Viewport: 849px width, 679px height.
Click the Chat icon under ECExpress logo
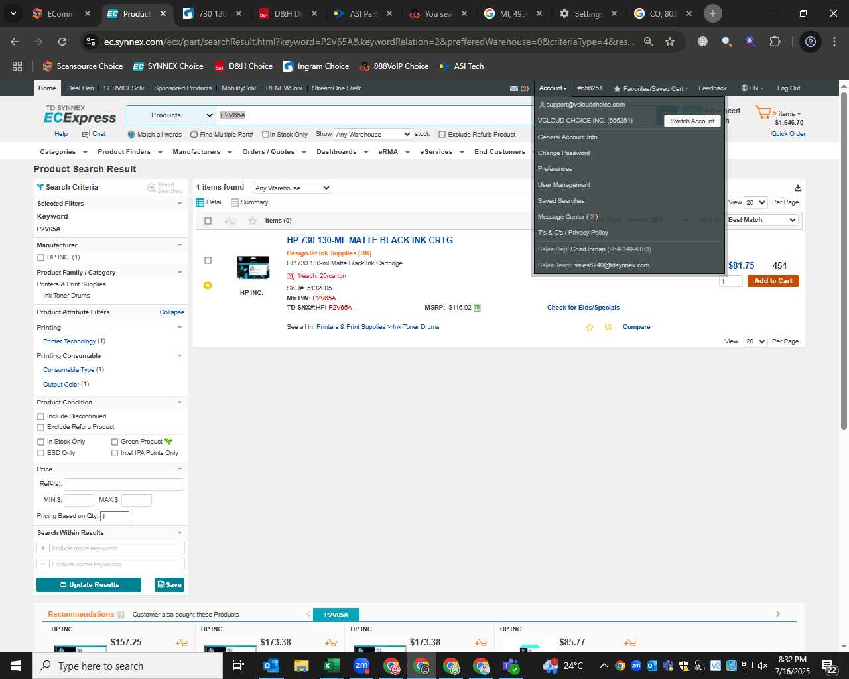click(x=86, y=134)
